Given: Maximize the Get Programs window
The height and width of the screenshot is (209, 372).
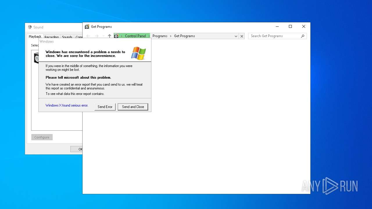Looking at the screenshot, I should [290, 26].
